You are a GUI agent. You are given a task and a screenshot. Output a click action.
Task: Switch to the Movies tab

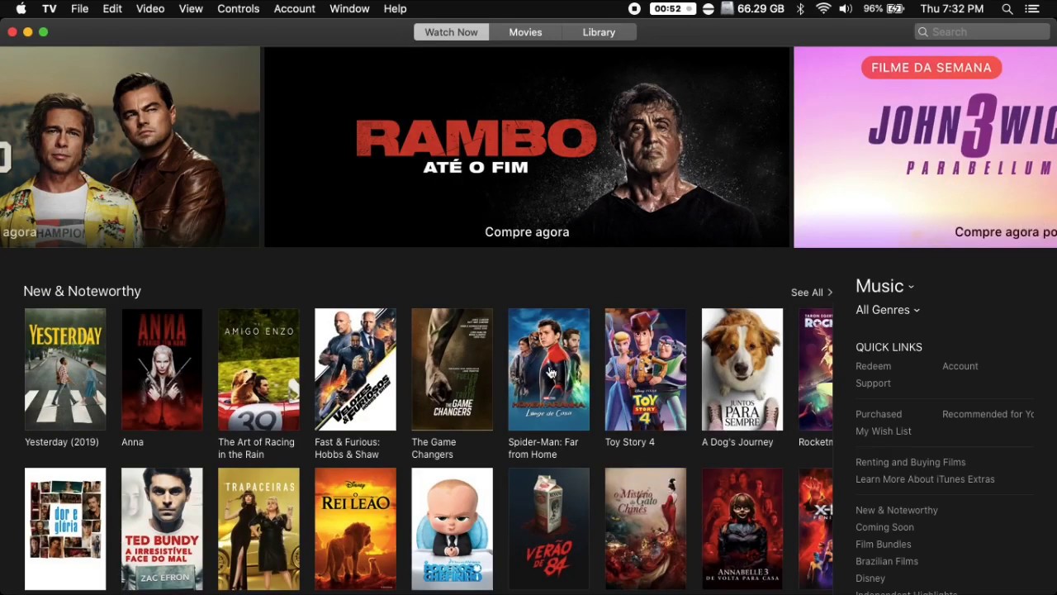tap(525, 32)
